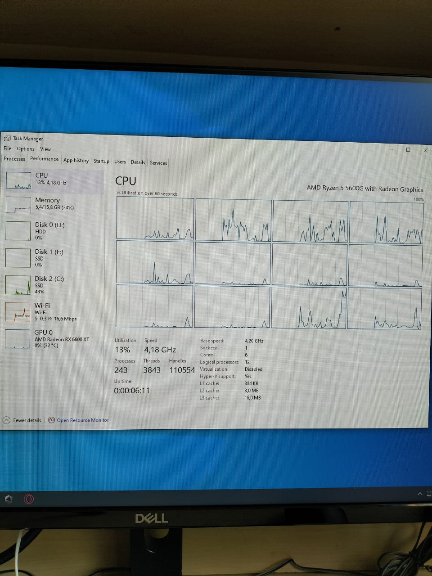Image resolution: width=432 pixels, height=576 pixels.
Task: Collapse view with Fewer details chevron
Action: pos(6,420)
